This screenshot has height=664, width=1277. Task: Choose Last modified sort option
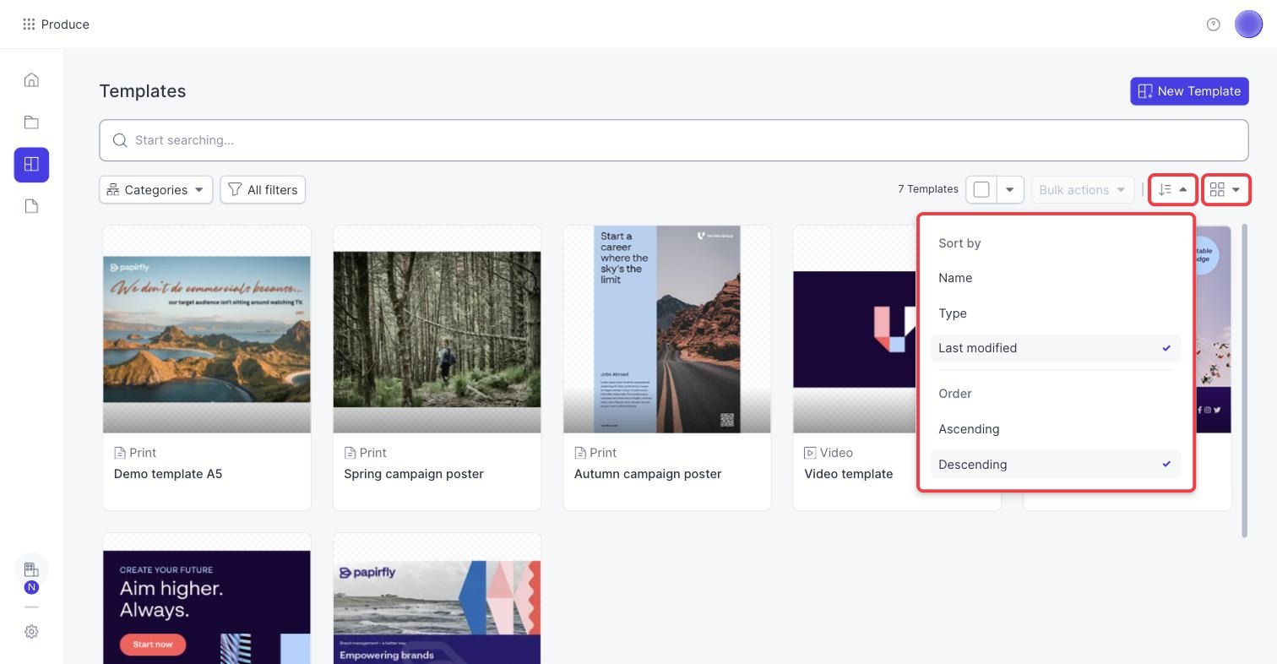click(x=1056, y=348)
